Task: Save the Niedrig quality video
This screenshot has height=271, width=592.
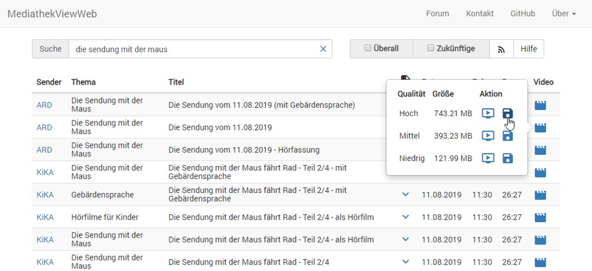Action: coord(507,158)
